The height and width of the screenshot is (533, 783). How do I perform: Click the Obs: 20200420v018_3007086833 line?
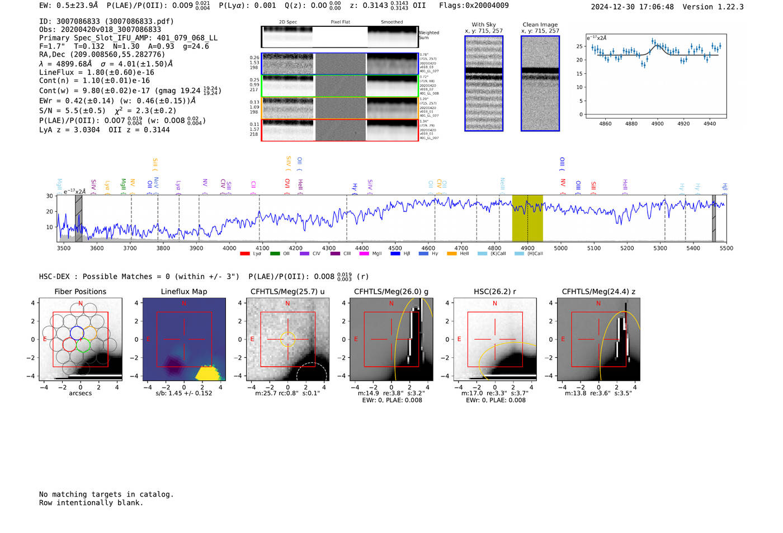tap(100, 30)
